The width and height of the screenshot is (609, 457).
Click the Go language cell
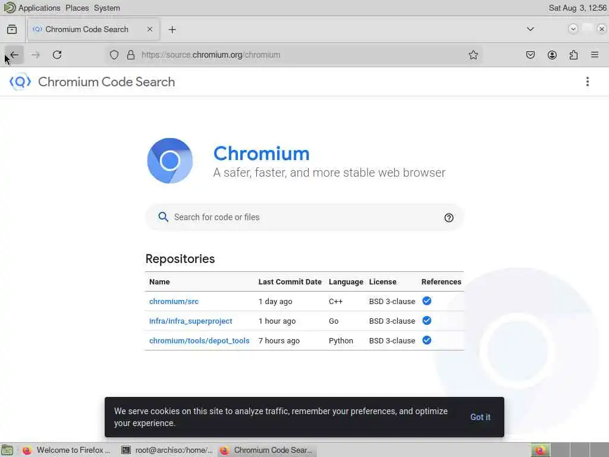(334, 321)
